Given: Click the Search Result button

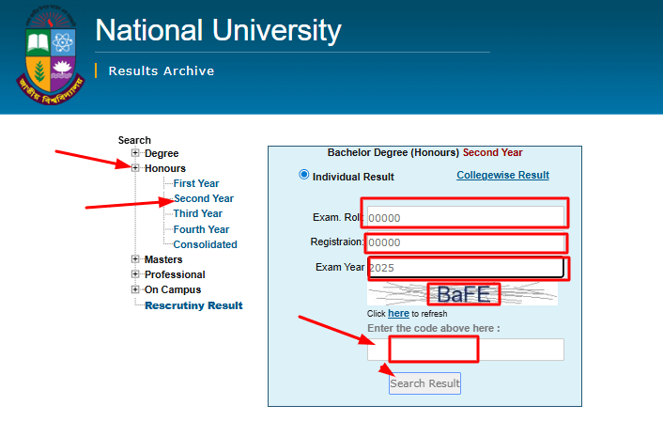Looking at the screenshot, I should click(x=424, y=383).
